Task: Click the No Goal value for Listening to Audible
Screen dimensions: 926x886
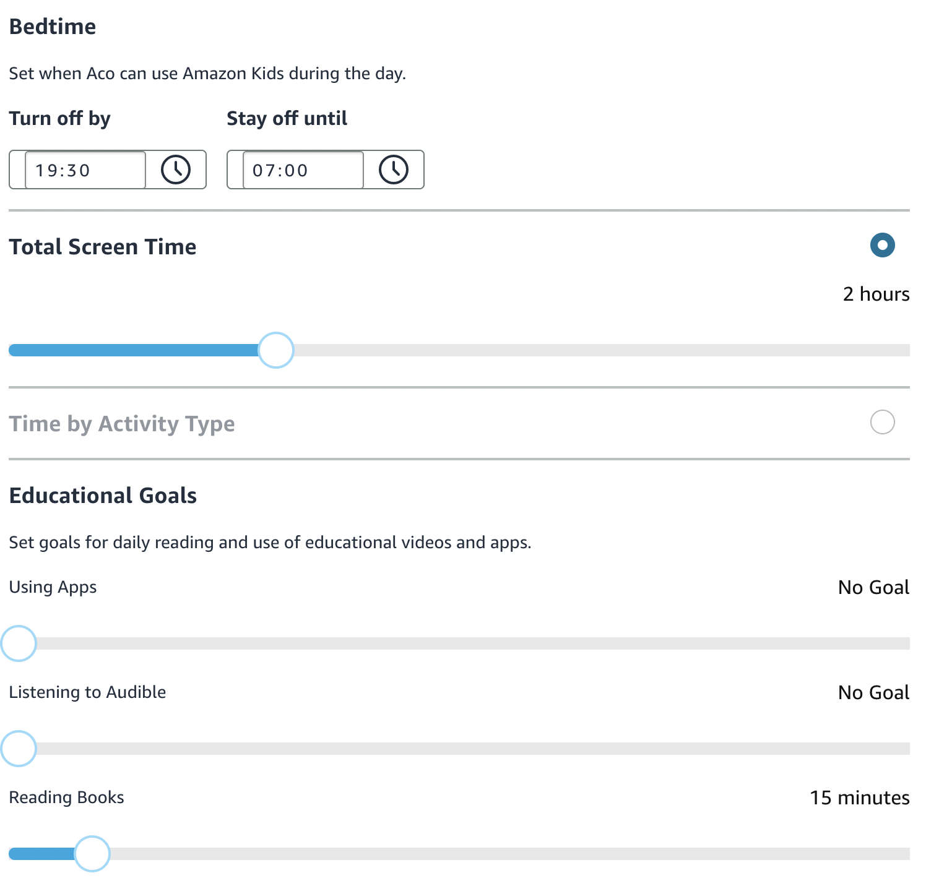Action: click(x=874, y=692)
